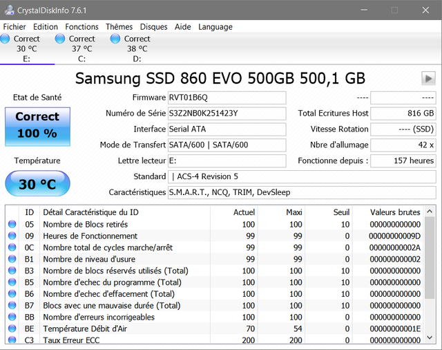Click status orb of attribute B6 row
The height and width of the screenshot is (350, 442).
[x=12, y=294]
